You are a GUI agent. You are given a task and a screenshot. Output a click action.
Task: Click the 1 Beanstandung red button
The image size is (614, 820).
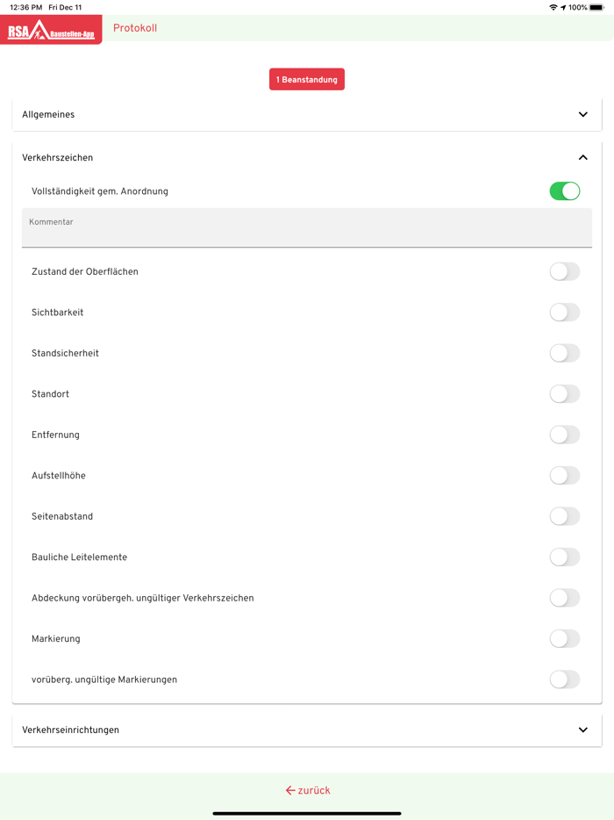click(307, 80)
